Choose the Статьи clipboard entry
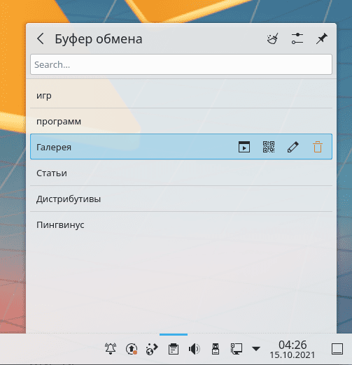The width and height of the screenshot is (352, 365). point(181,173)
